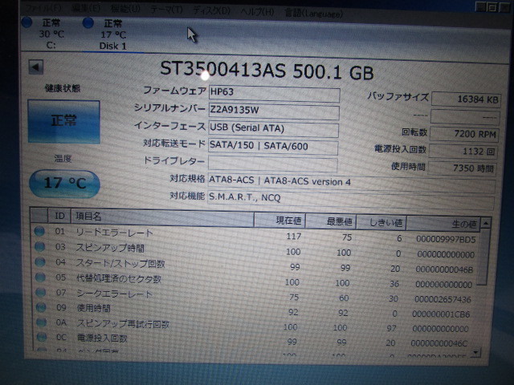The width and height of the screenshot is (514, 385).
Task: Click the serial number field Z2A9135W
Action: pyautogui.click(x=274, y=111)
